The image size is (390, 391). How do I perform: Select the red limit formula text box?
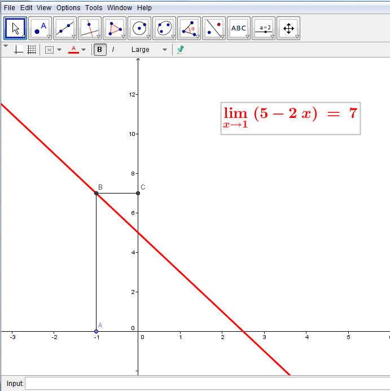click(291, 118)
